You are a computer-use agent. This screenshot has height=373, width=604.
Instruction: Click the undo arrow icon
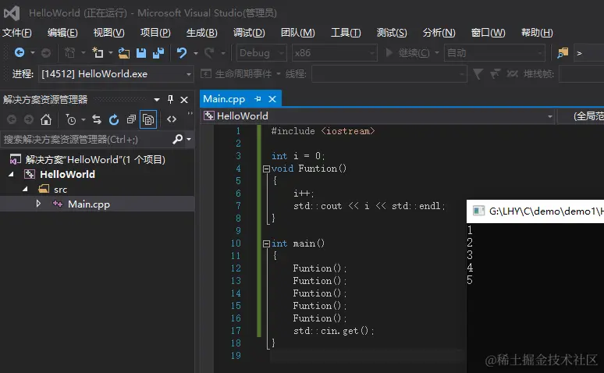pos(181,52)
